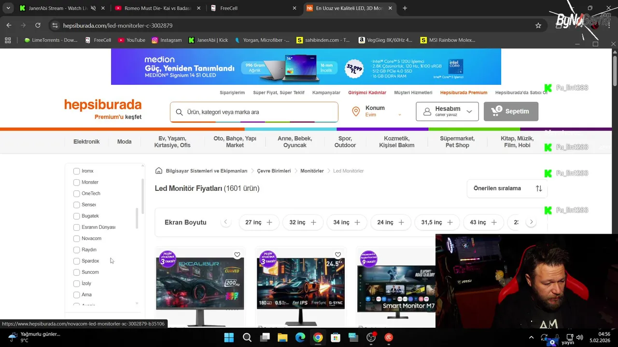The height and width of the screenshot is (347, 618).
Task: Open File Explorer from taskbar
Action: (x=282, y=337)
